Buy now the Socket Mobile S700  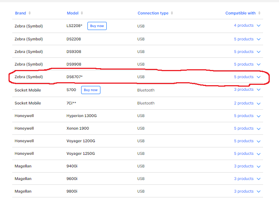click(91, 90)
